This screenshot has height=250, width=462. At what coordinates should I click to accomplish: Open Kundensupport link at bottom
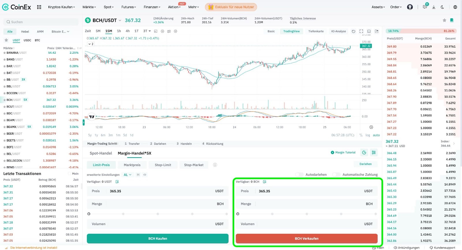tap(442, 248)
